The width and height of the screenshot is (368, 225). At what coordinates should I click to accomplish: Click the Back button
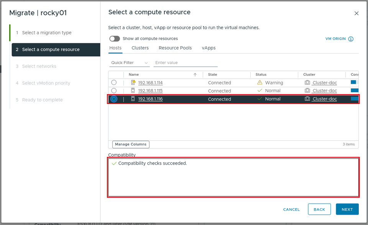point(319,209)
